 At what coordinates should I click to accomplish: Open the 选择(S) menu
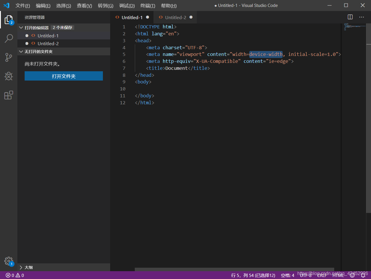(63, 6)
